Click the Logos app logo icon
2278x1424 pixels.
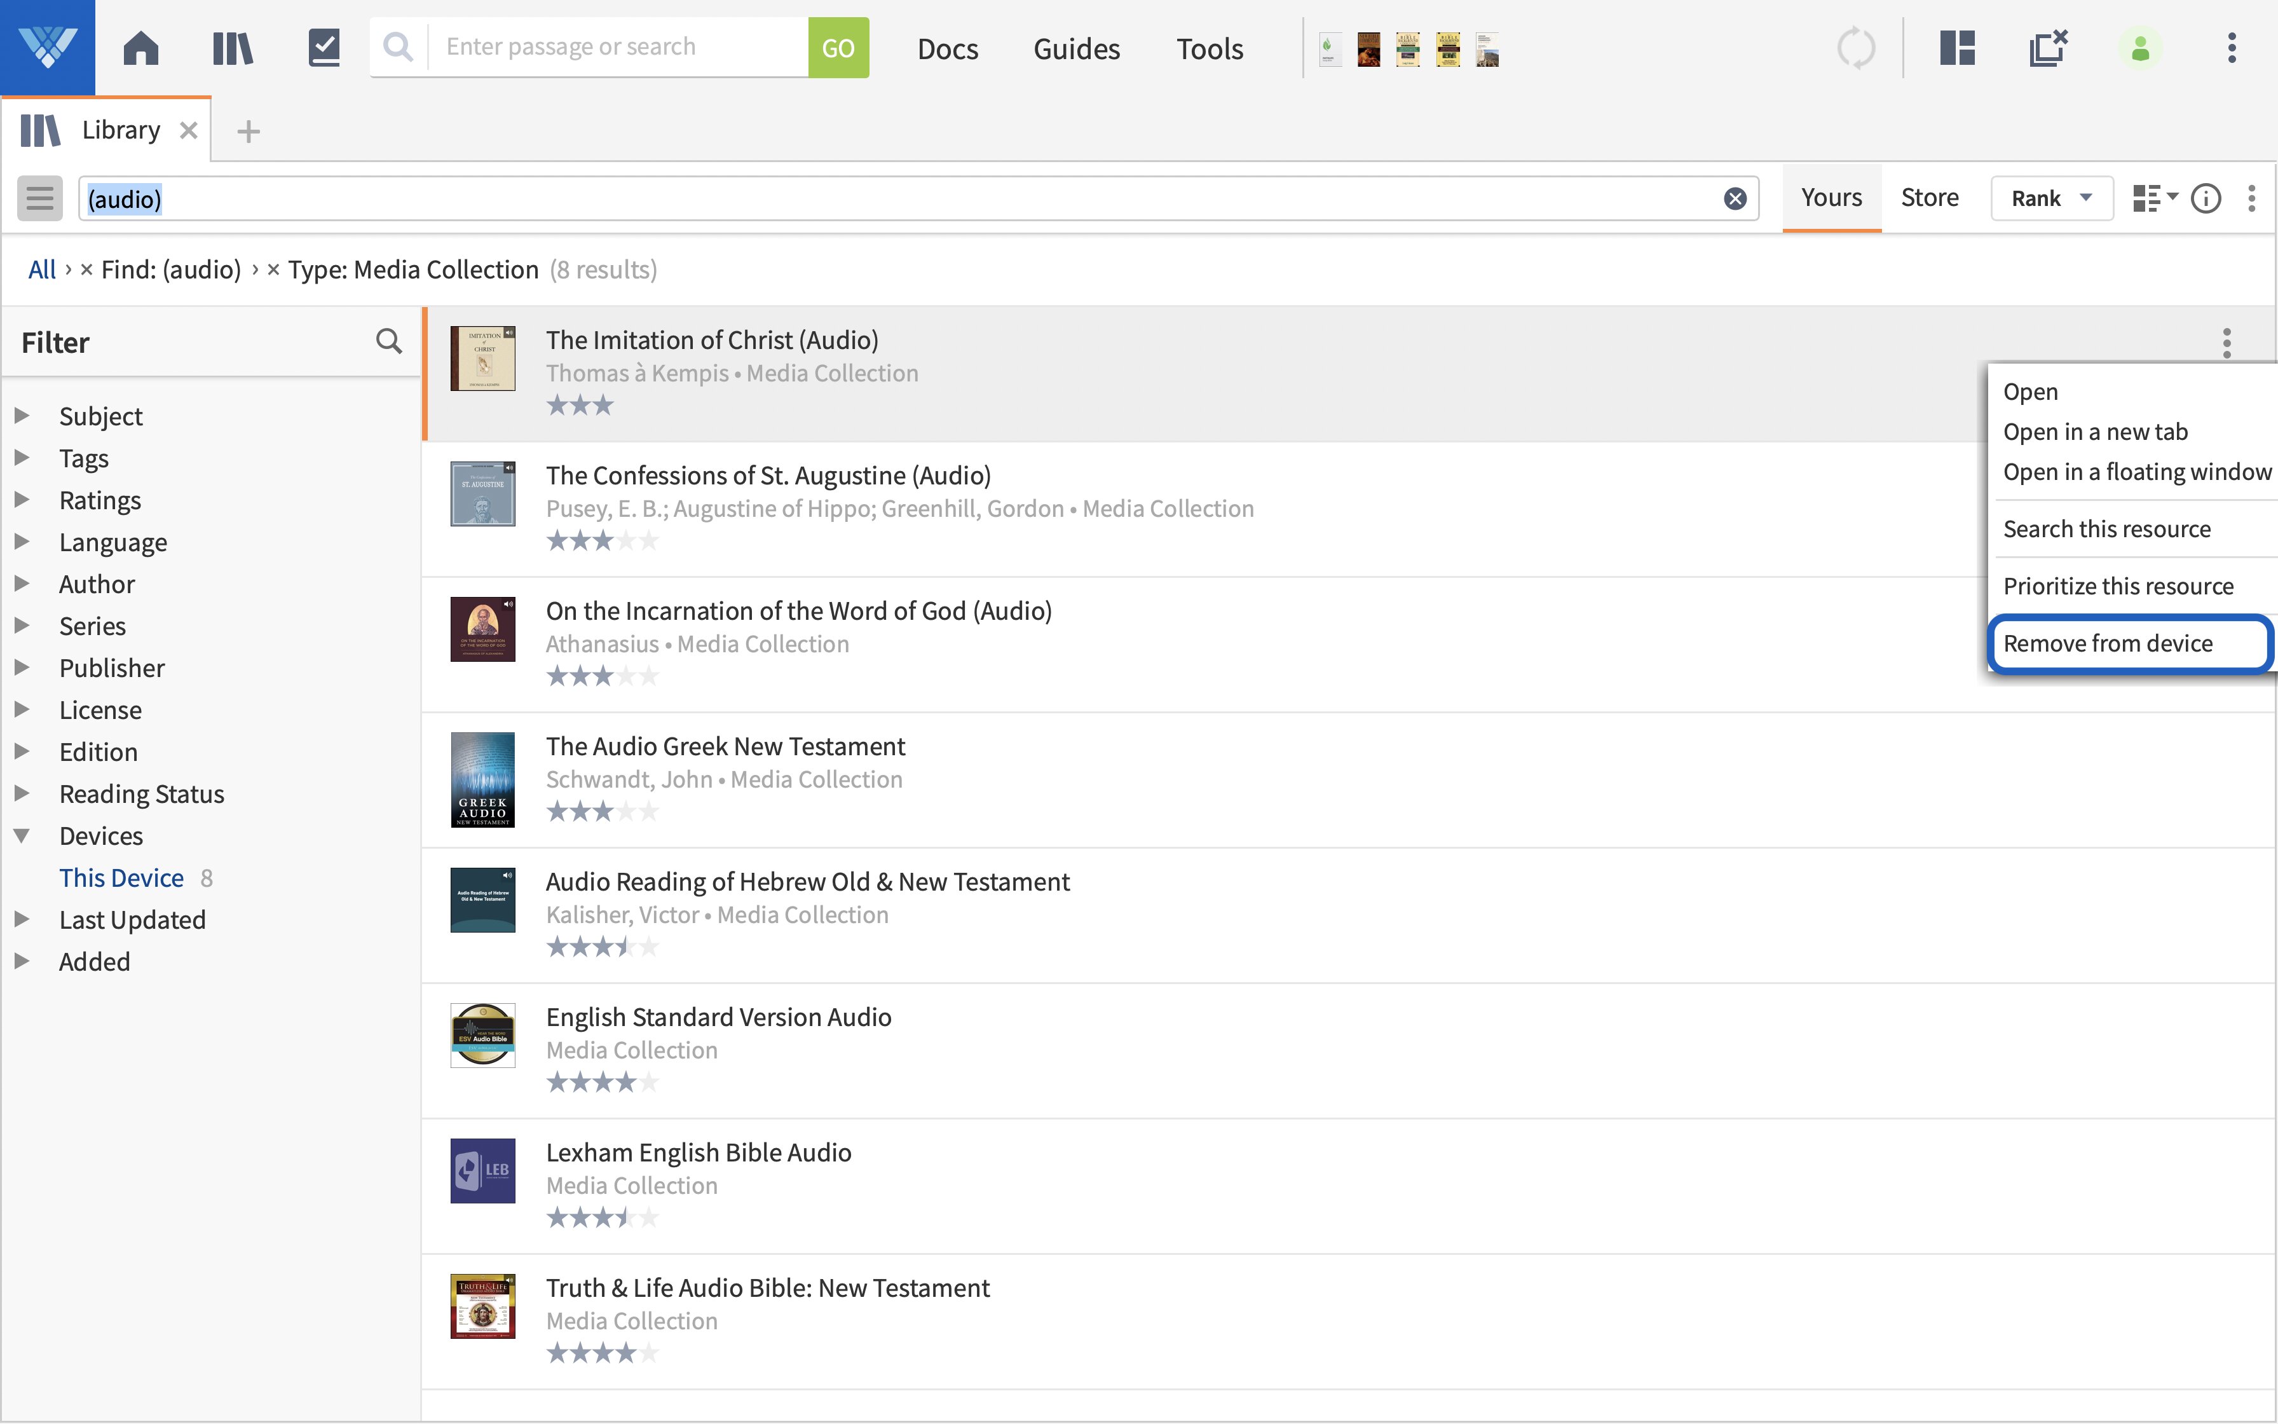point(47,47)
